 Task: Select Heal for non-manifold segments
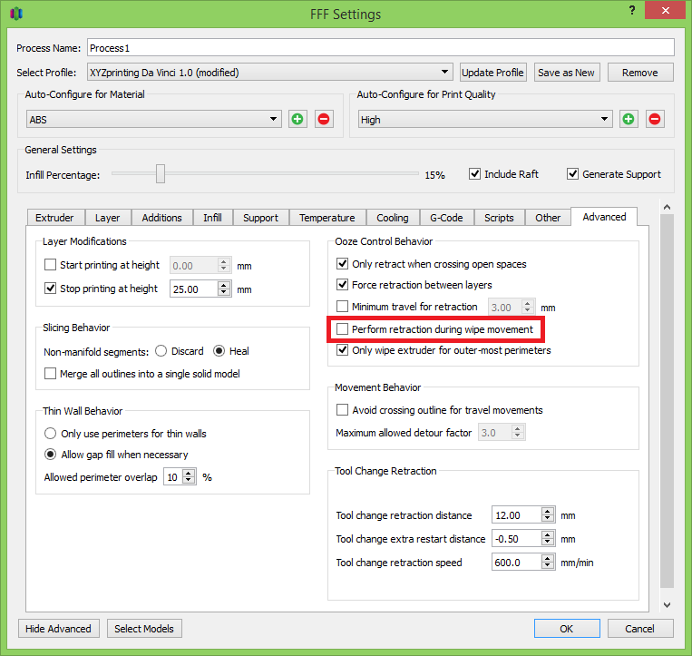(x=219, y=351)
